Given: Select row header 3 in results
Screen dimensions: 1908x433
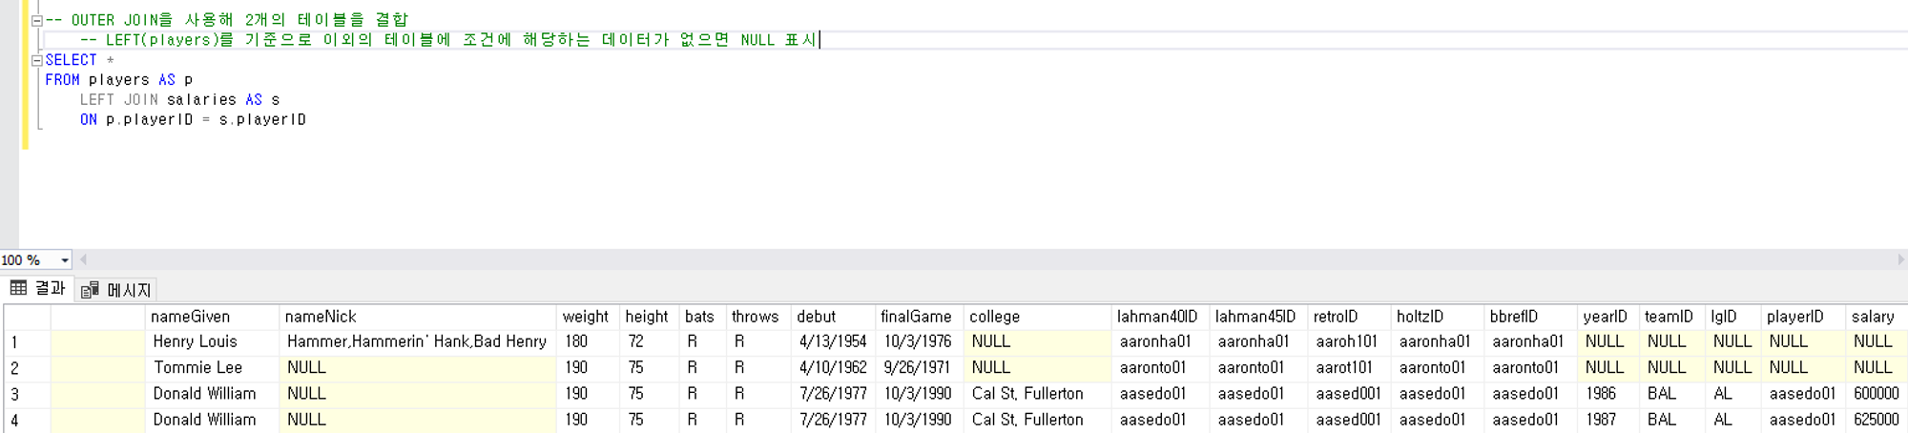Looking at the screenshot, I should 27,394.
